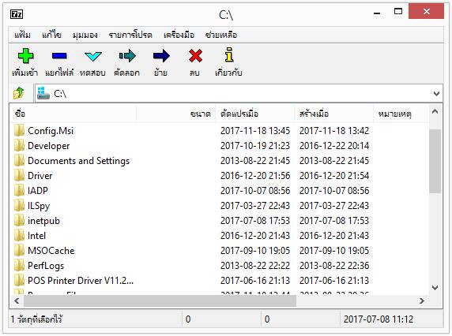
Task: Open the แฟ้ม (File) menu
Action: [22, 35]
